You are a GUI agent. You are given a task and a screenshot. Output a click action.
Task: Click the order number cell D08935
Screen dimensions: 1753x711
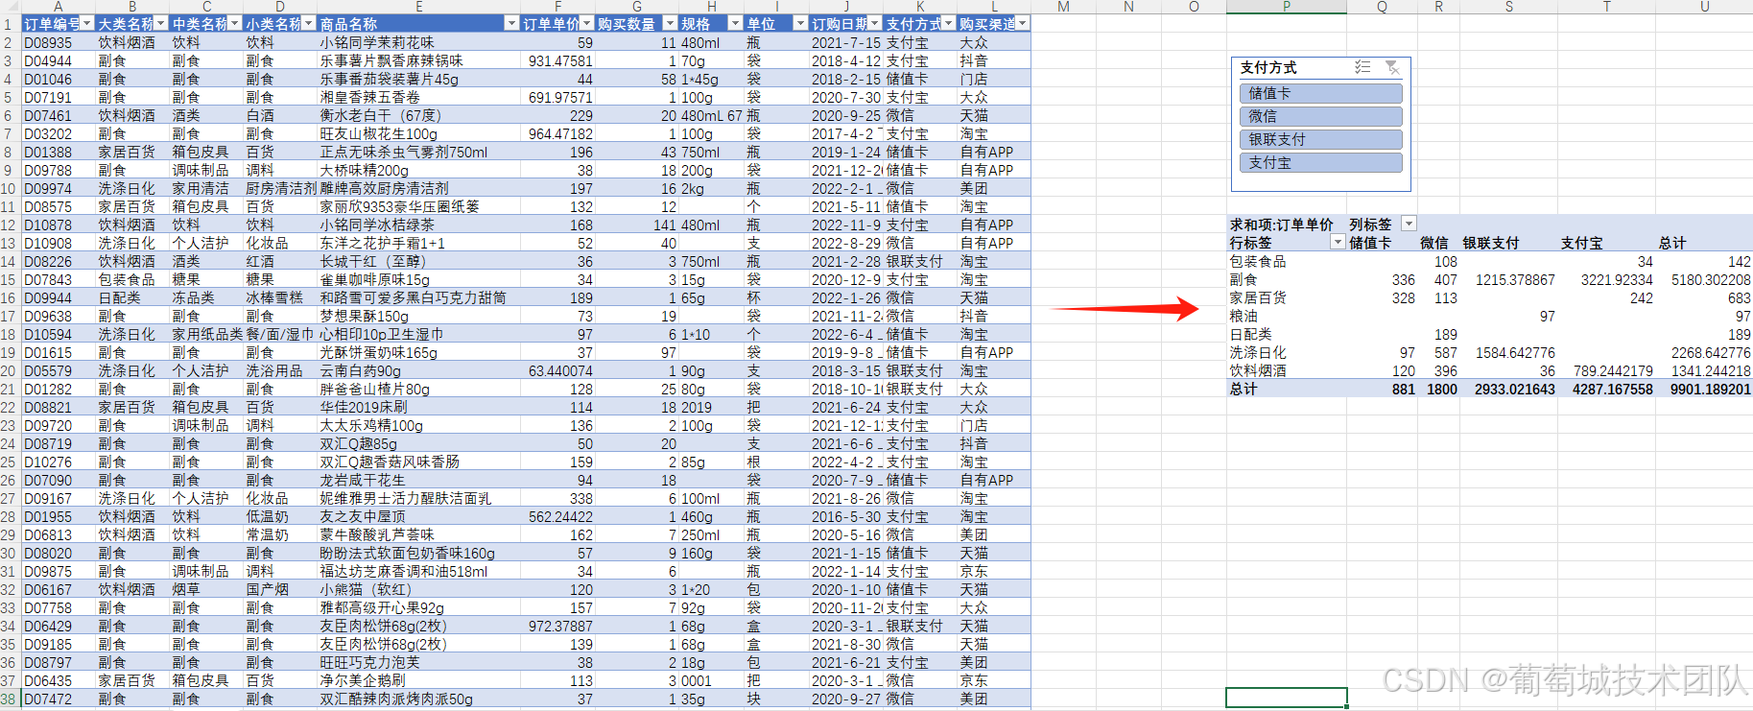coord(58,42)
